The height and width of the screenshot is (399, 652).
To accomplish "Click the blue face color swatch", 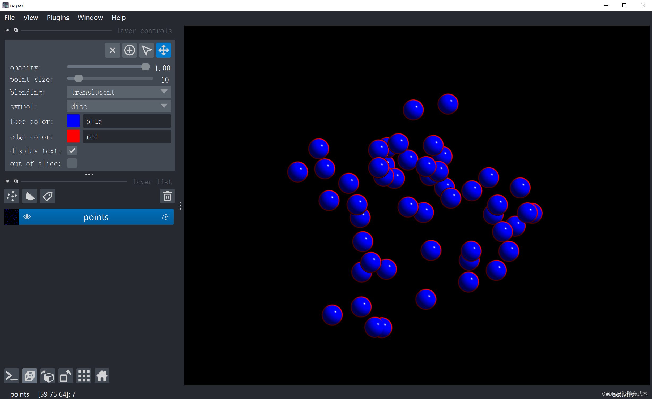I will tap(73, 121).
